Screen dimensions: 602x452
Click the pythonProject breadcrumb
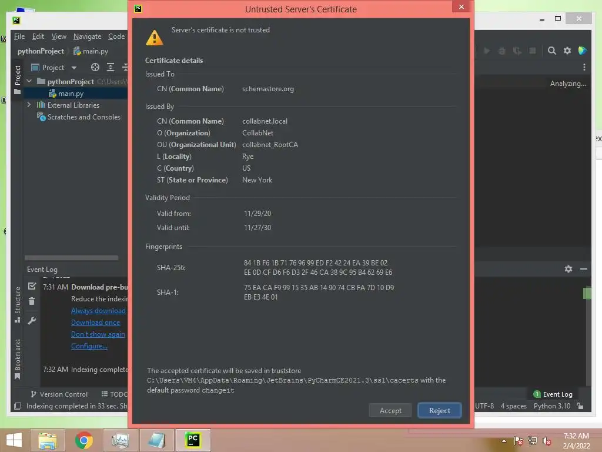pos(41,51)
